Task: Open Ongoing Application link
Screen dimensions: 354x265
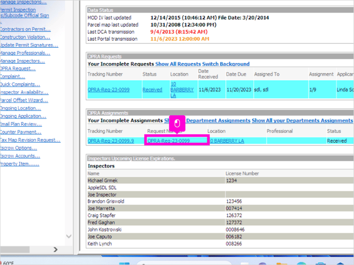Action: tap(23, 116)
